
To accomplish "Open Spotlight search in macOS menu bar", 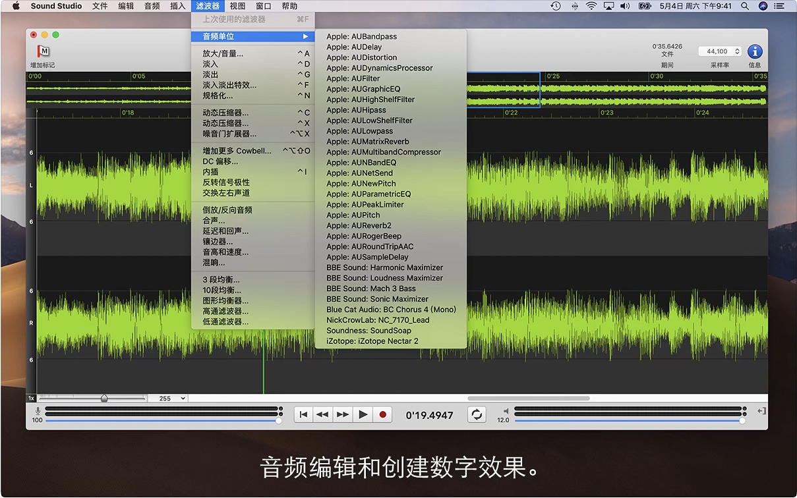I will coord(745,6).
